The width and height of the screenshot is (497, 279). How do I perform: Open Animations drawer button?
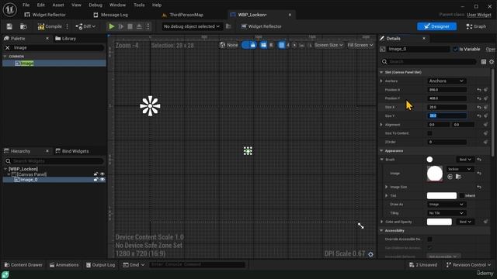coord(64,265)
